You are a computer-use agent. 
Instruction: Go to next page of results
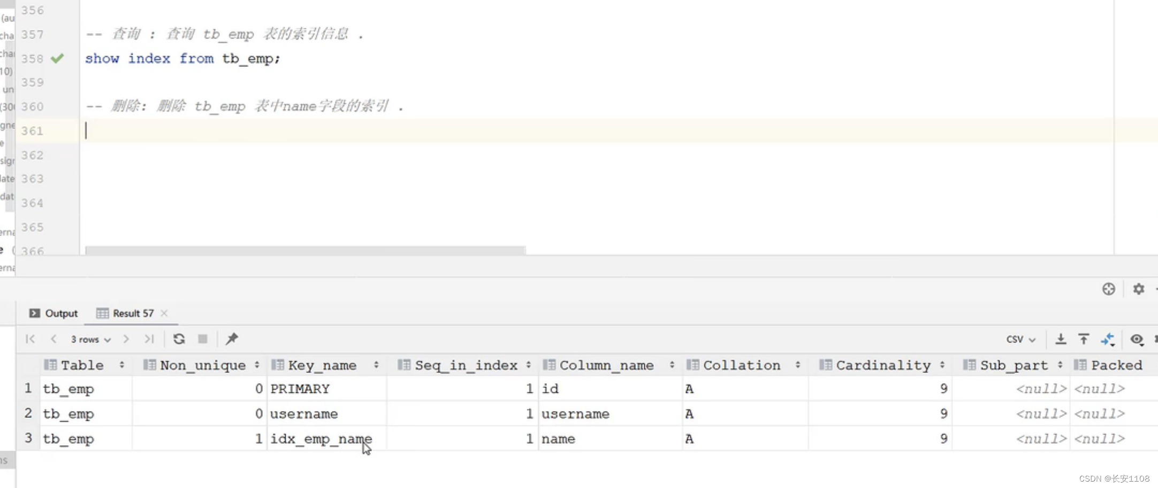126,339
